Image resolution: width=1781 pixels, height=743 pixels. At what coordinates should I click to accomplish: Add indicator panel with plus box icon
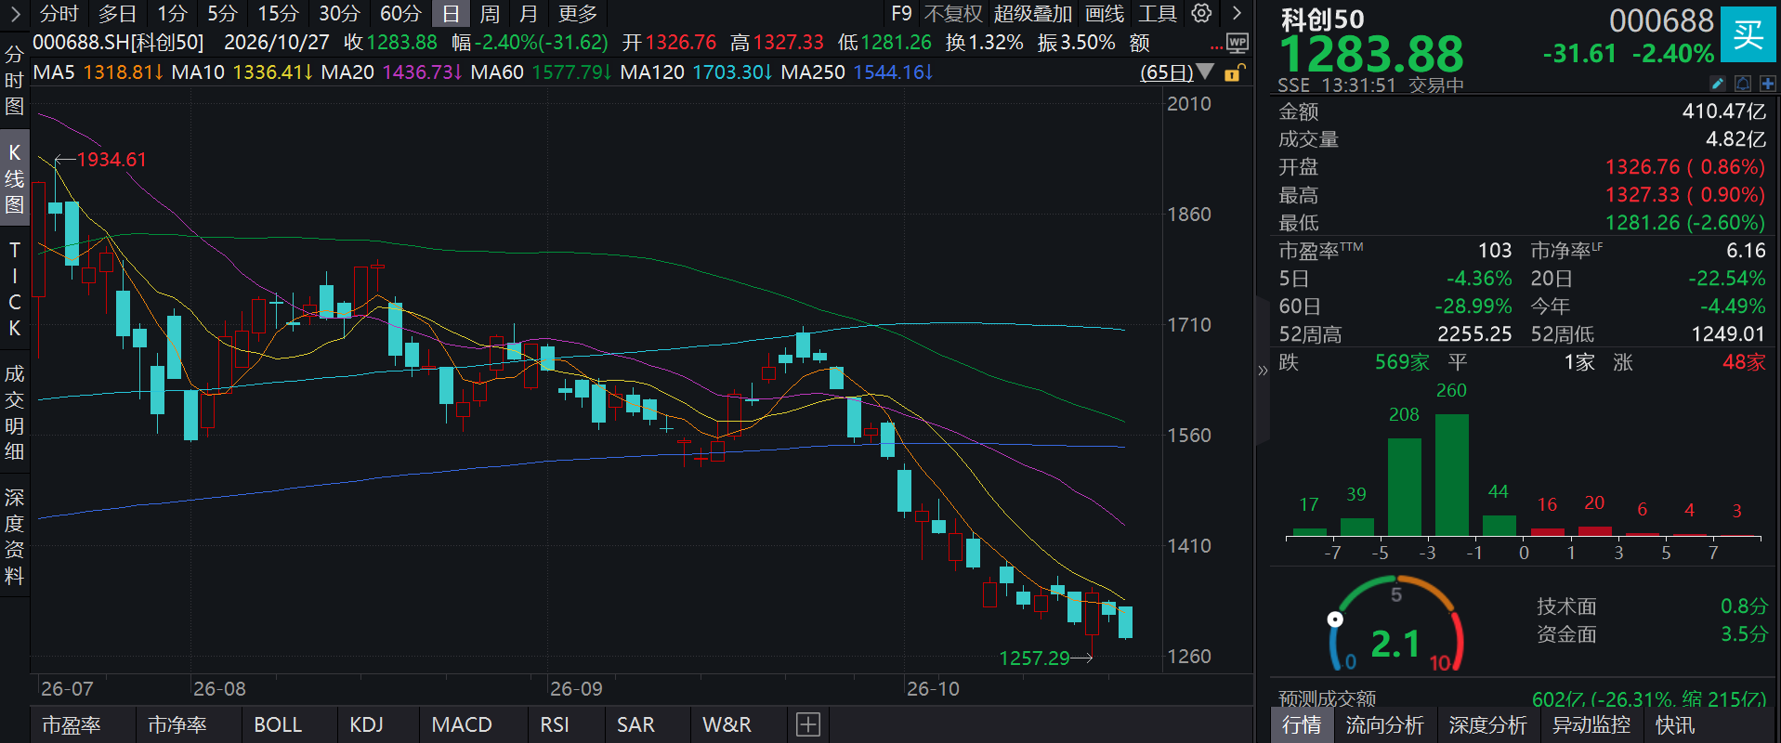(808, 724)
